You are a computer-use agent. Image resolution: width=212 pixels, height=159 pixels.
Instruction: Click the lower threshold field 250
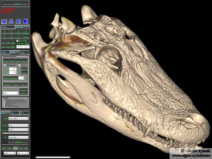[x=13, y=72]
